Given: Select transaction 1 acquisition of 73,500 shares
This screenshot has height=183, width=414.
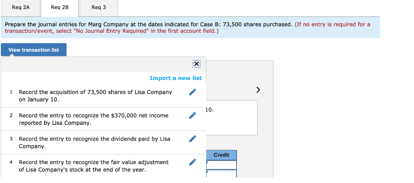Looking at the screenshot, I should (x=95, y=96).
